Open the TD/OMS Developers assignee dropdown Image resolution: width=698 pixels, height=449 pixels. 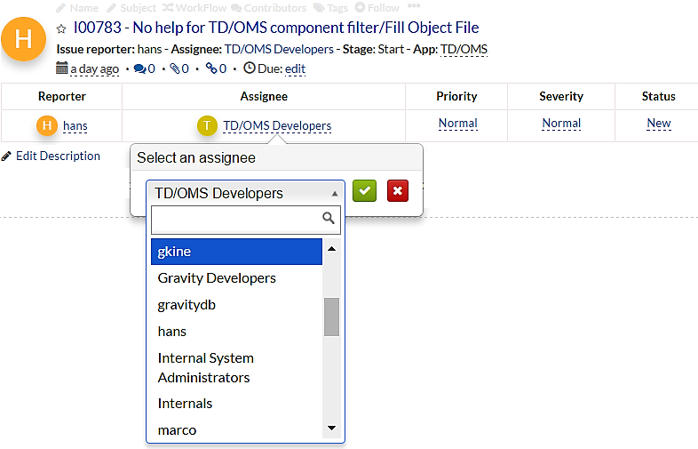pyautogui.click(x=245, y=193)
